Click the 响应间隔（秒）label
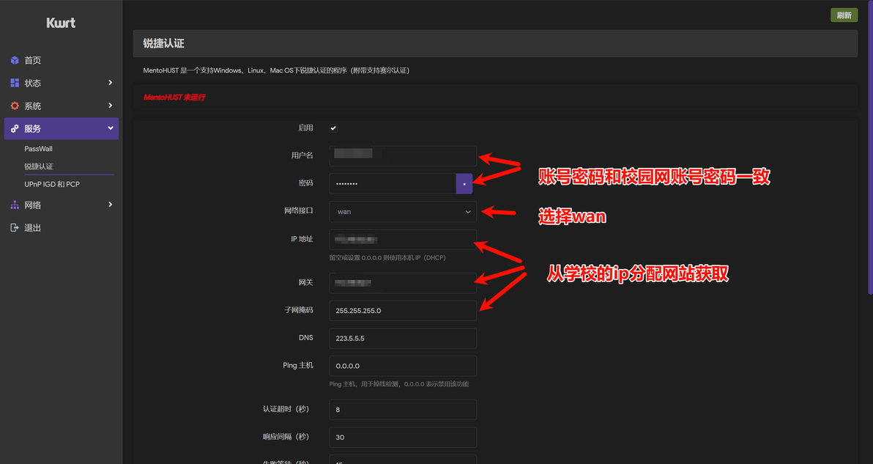873x464 pixels. [286, 437]
